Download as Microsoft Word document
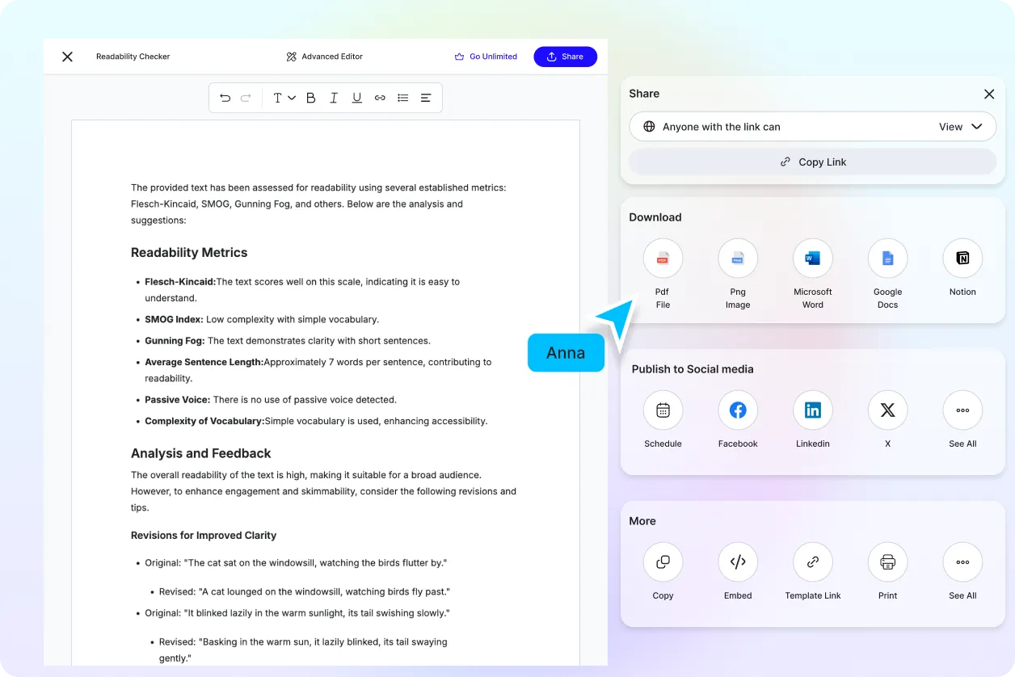The height and width of the screenshot is (677, 1015). pyautogui.click(x=812, y=259)
